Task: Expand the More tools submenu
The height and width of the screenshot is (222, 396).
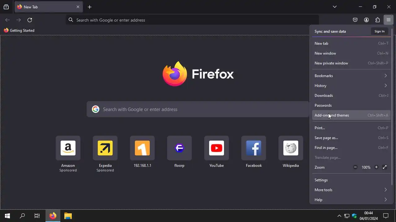Action: tap(351, 190)
